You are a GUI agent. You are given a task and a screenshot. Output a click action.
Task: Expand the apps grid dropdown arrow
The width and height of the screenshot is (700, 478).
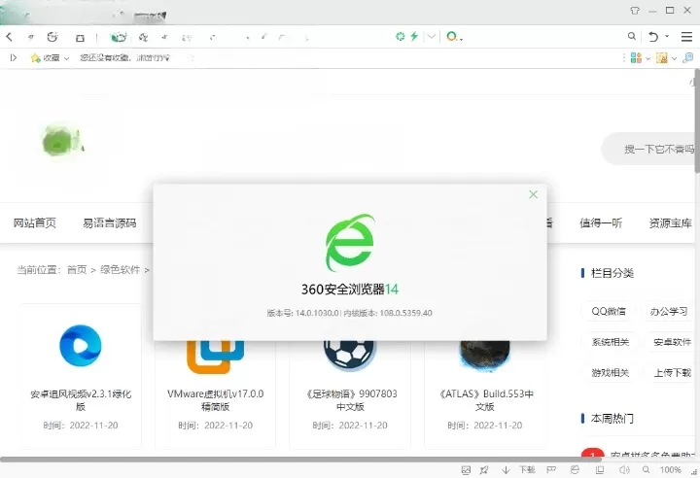(x=647, y=58)
